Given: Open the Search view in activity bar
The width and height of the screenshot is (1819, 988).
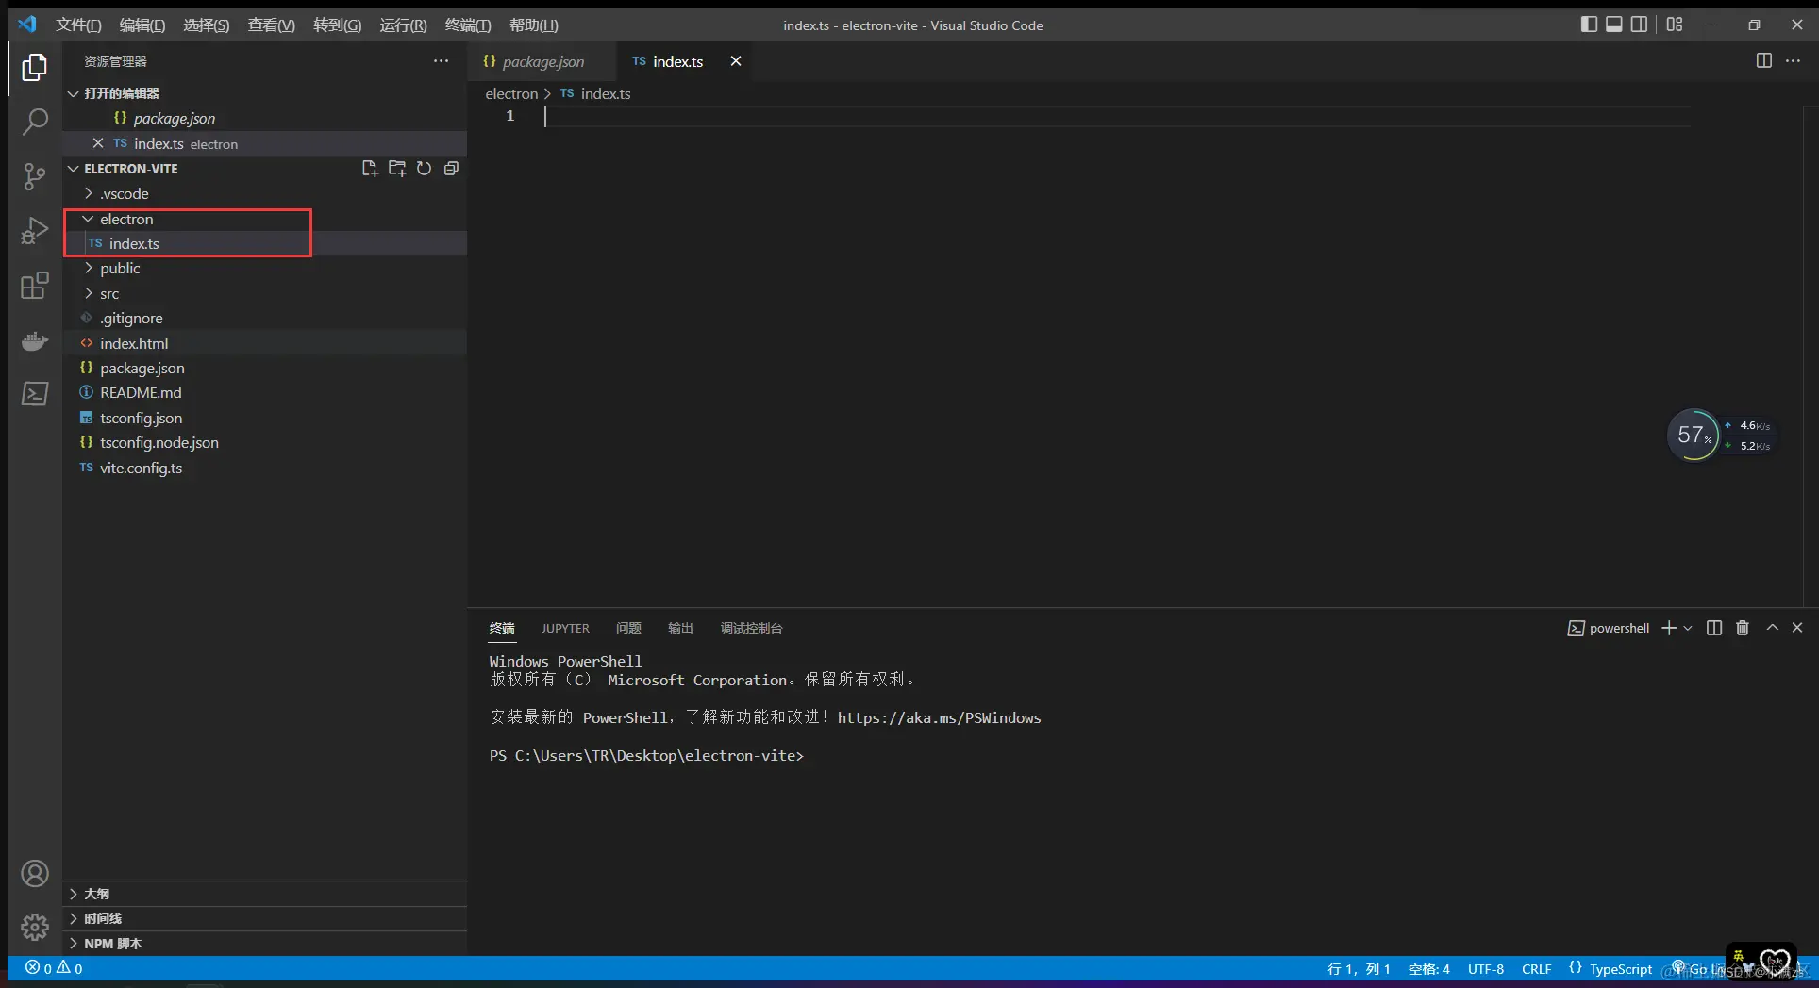Looking at the screenshot, I should tap(35, 122).
